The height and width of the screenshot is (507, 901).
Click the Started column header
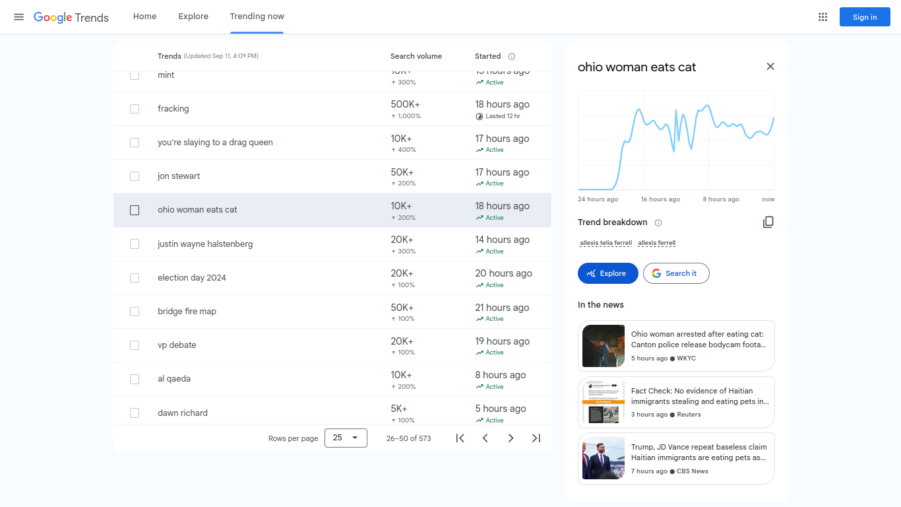coord(488,56)
